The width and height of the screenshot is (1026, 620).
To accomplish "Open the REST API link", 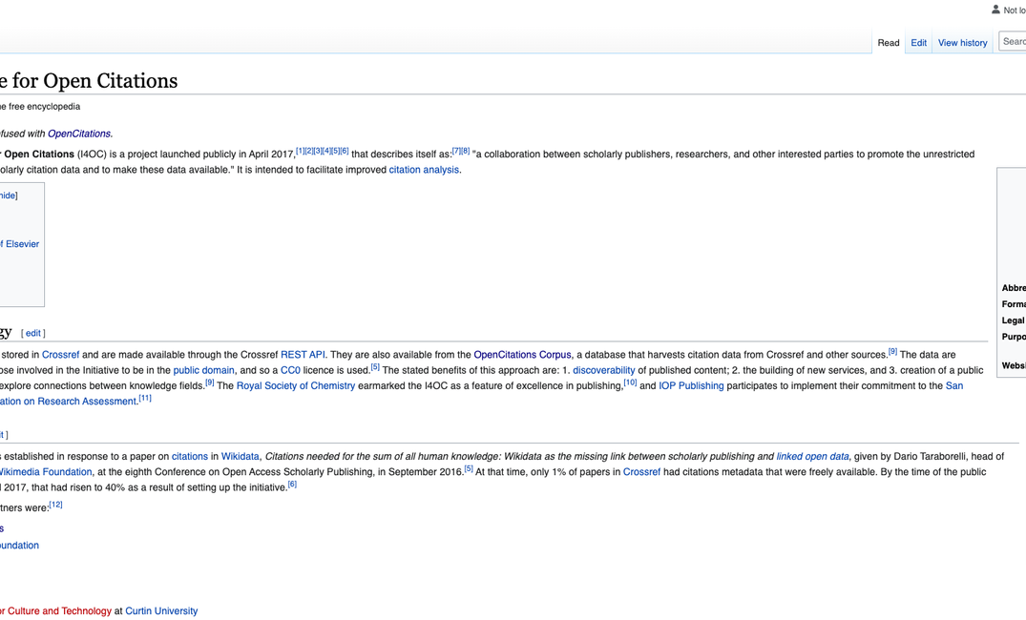I will point(303,355).
